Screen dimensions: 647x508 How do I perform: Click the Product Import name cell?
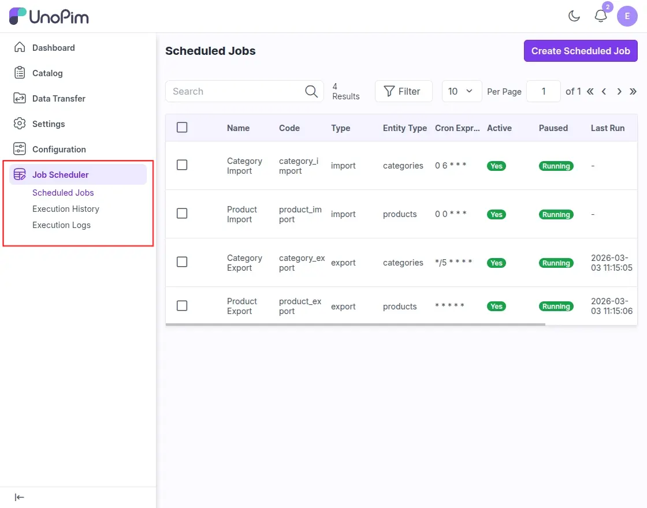pyautogui.click(x=242, y=214)
